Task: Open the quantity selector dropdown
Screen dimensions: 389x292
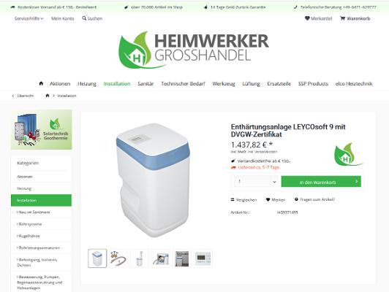Action: pyautogui.click(x=256, y=182)
